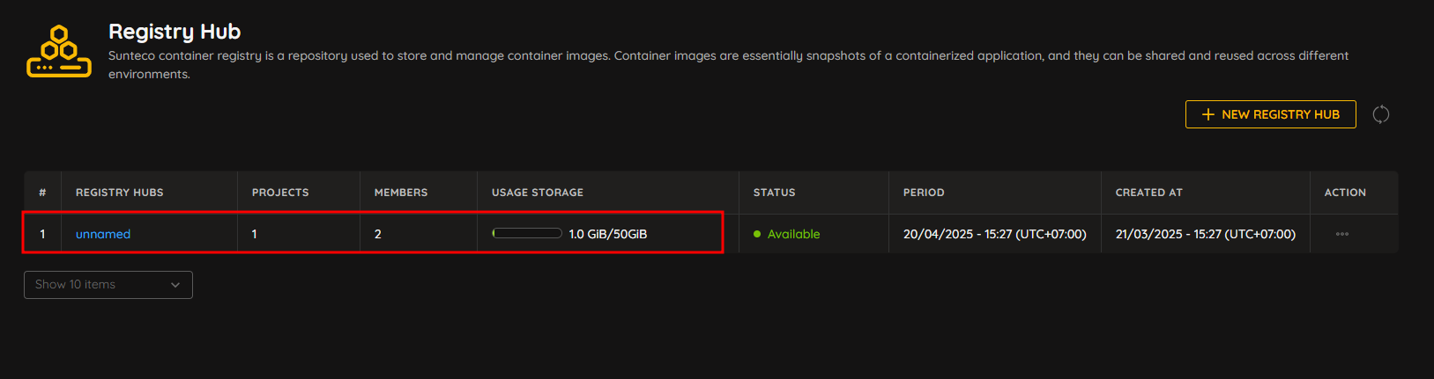
Task: Click the NEW REGISTRY HUB button
Action: pos(1270,114)
